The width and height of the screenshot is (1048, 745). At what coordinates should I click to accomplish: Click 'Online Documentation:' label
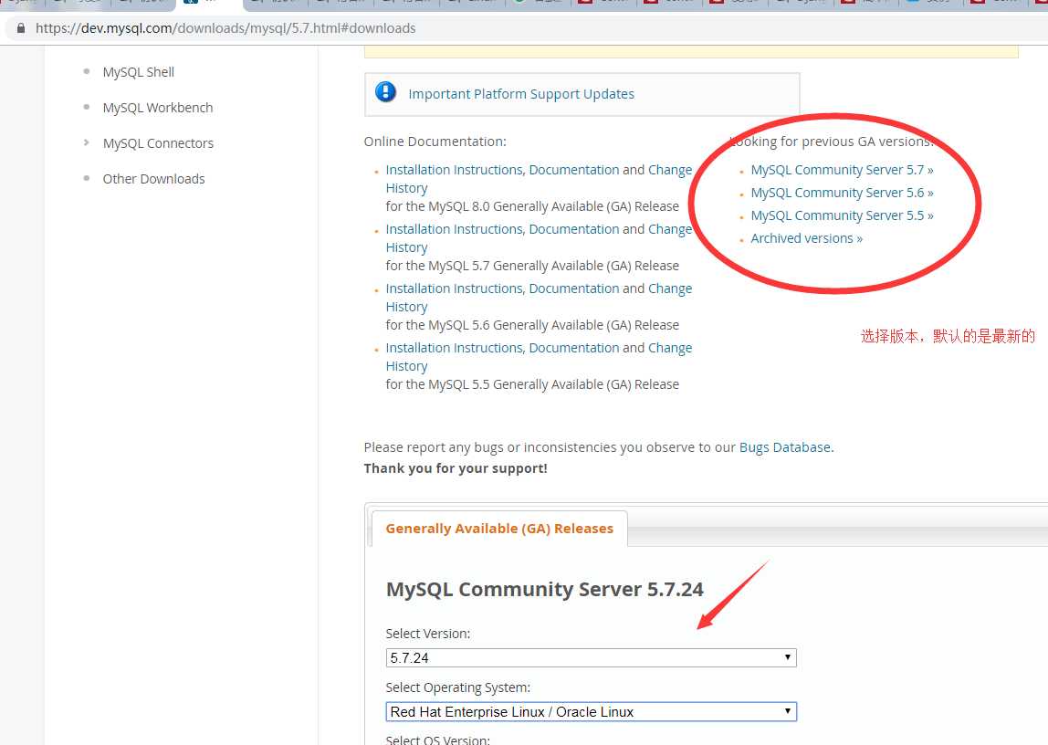point(435,142)
